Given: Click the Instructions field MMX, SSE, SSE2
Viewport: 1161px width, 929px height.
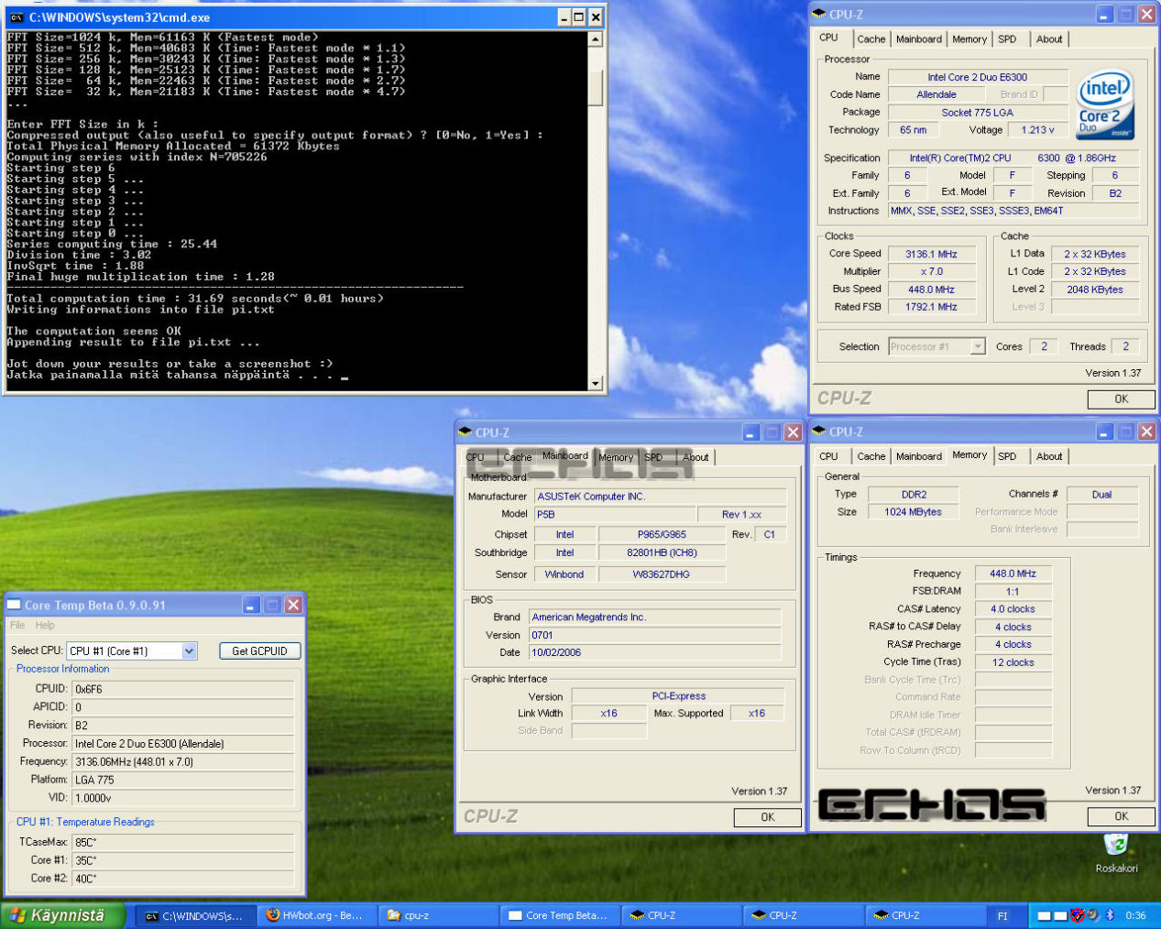Looking at the screenshot, I should coord(1013,211).
